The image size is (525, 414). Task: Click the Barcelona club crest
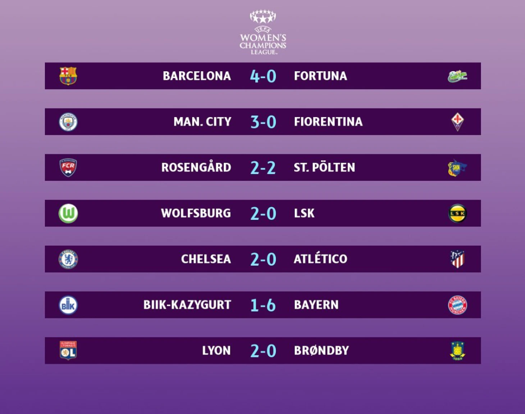pos(68,76)
